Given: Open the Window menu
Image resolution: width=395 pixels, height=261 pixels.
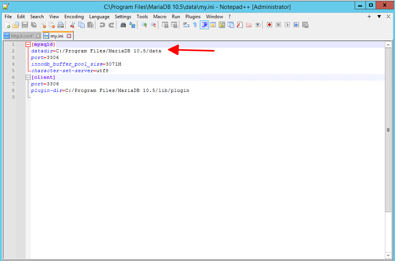Looking at the screenshot, I should [x=214, y=17].
